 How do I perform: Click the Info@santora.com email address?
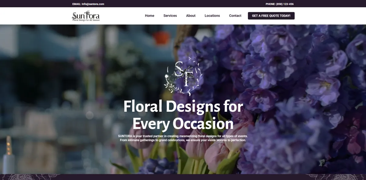(x=93, y=4)
